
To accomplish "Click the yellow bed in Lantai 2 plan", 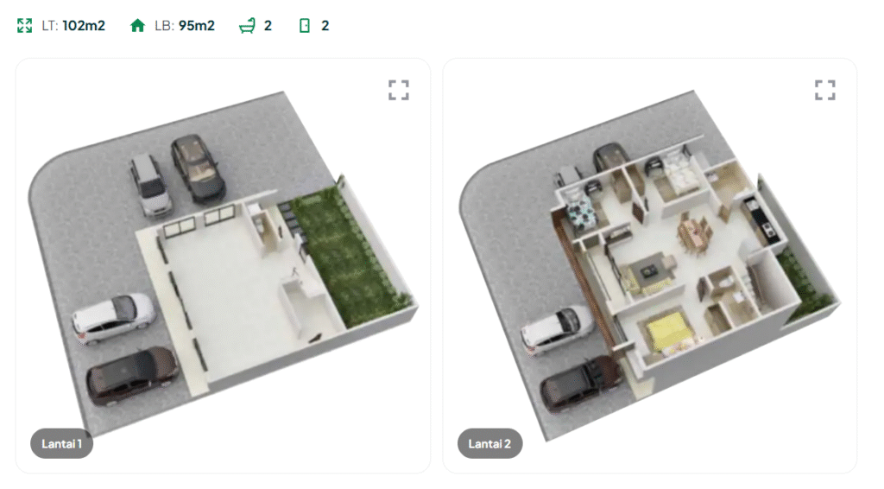I will tap(669, 330).
